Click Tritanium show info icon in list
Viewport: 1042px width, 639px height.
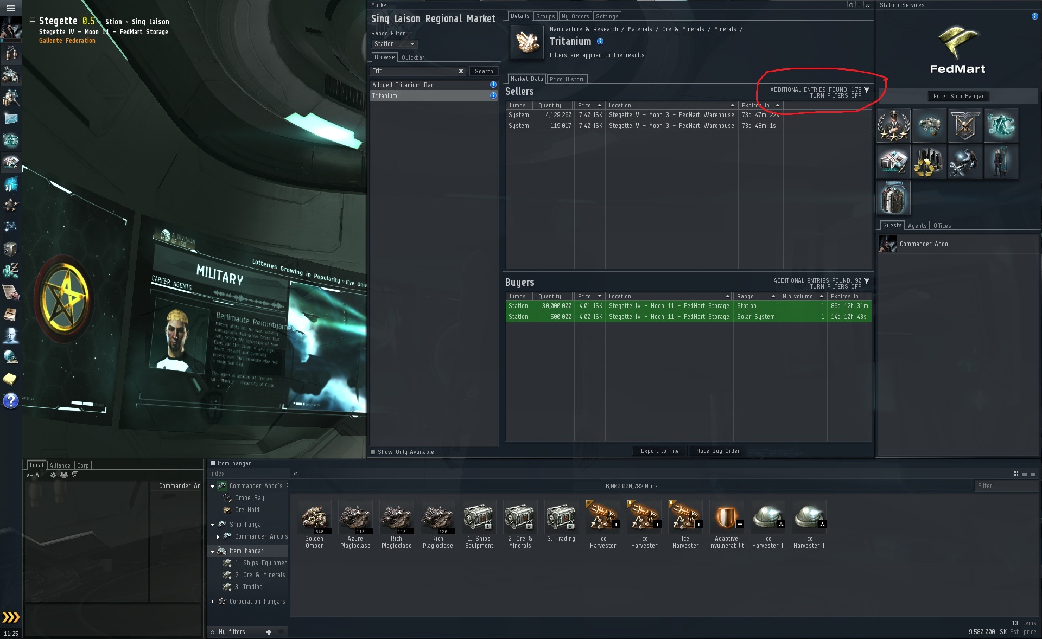click(493, 96)
